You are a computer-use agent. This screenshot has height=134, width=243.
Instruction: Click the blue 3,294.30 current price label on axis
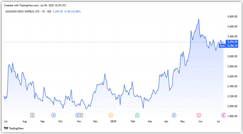tap(231, 42)
